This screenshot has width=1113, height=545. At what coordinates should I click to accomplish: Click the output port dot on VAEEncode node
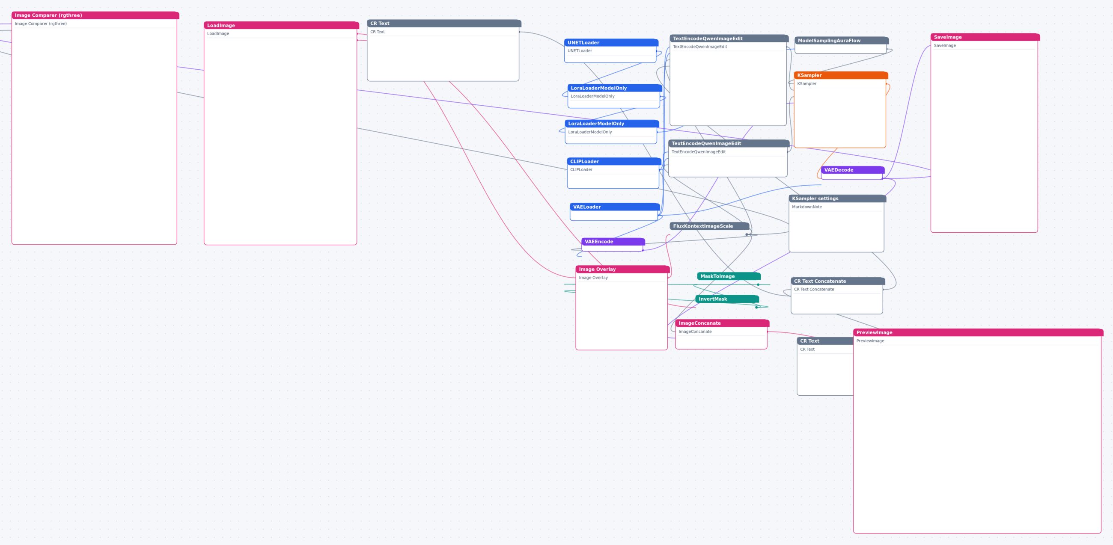643,250
